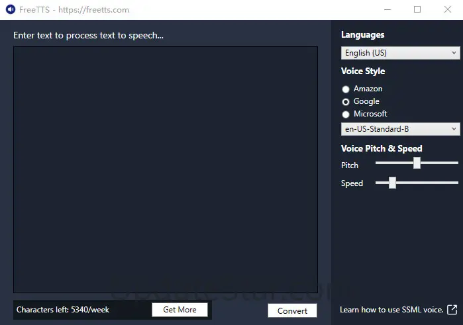Click the Voice Pitch & Speed heading
This screenshot has width=463, height=325.
pos(382,148)
